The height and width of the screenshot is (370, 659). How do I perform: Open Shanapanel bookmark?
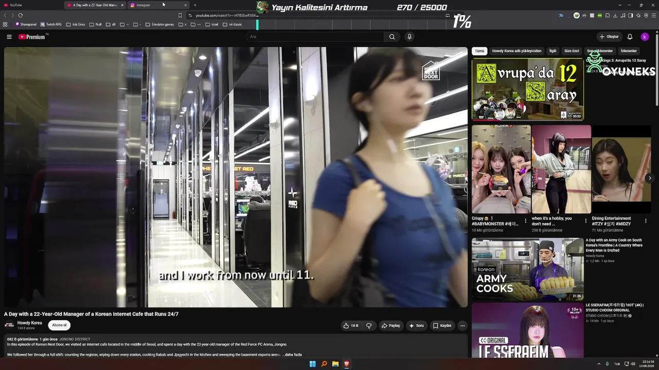(x=26, y=24)
